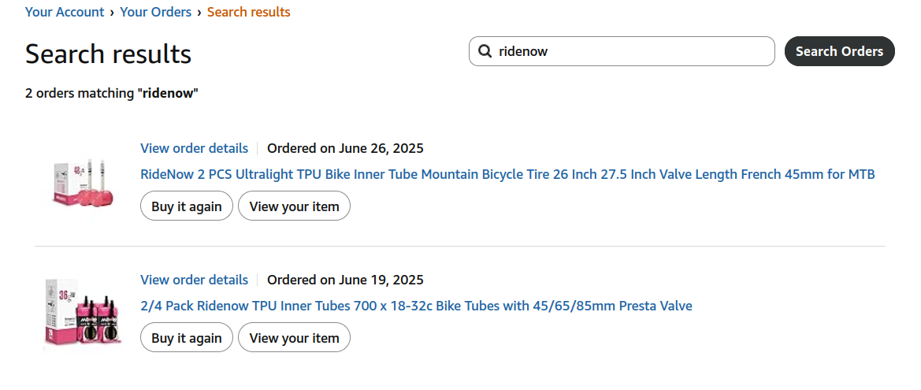
Task: Buy the 26 Inch MTB tube again
Action: tap(187, 206)
